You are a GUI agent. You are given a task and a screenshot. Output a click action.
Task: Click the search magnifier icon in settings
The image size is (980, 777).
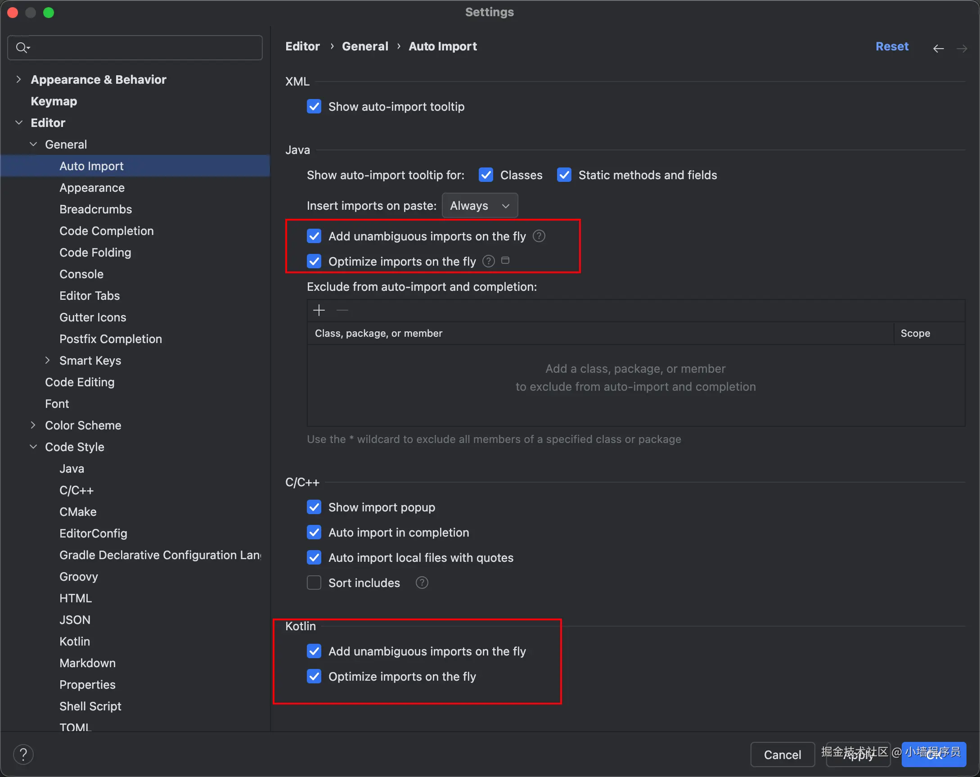(22, 47)
